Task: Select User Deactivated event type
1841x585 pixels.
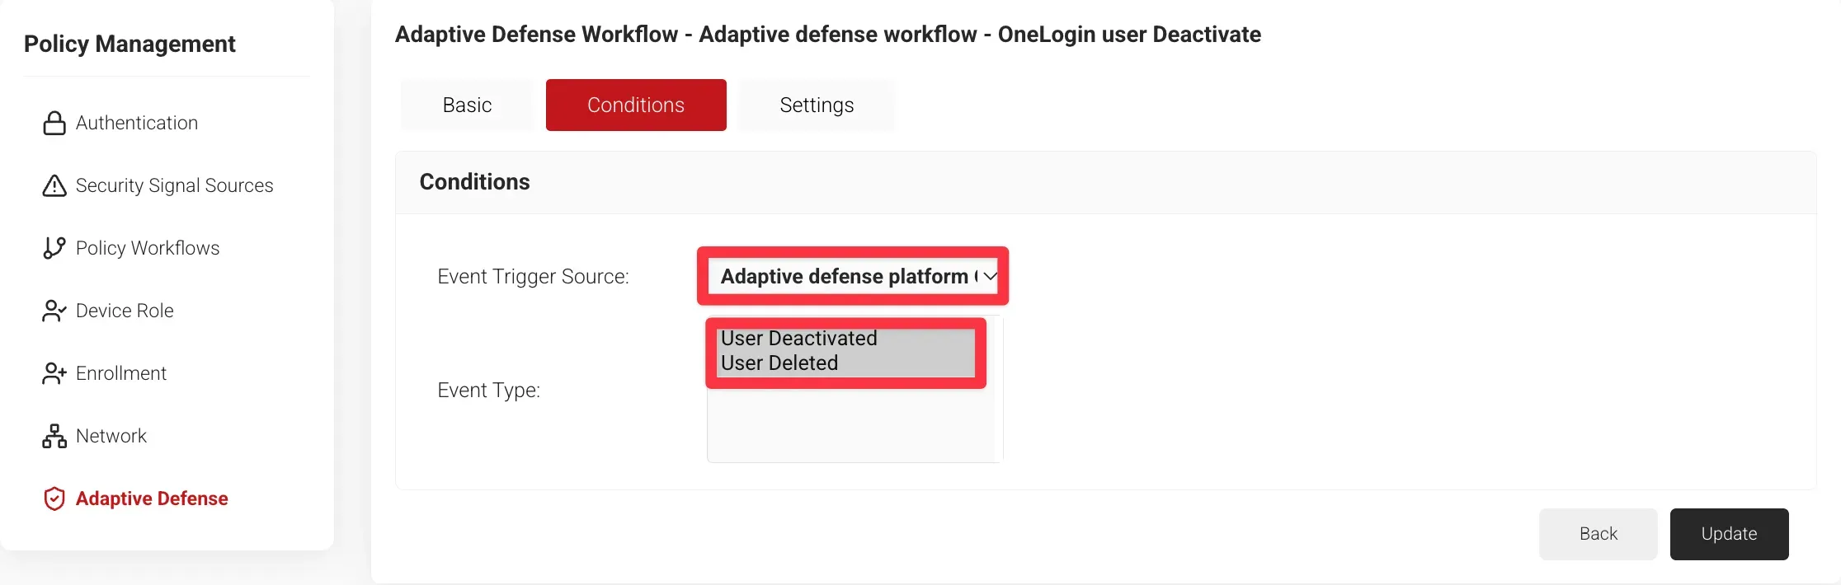Action: coord(798,339)
